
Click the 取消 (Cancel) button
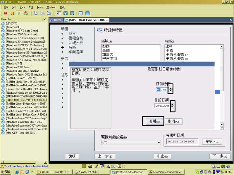(173, 122)
